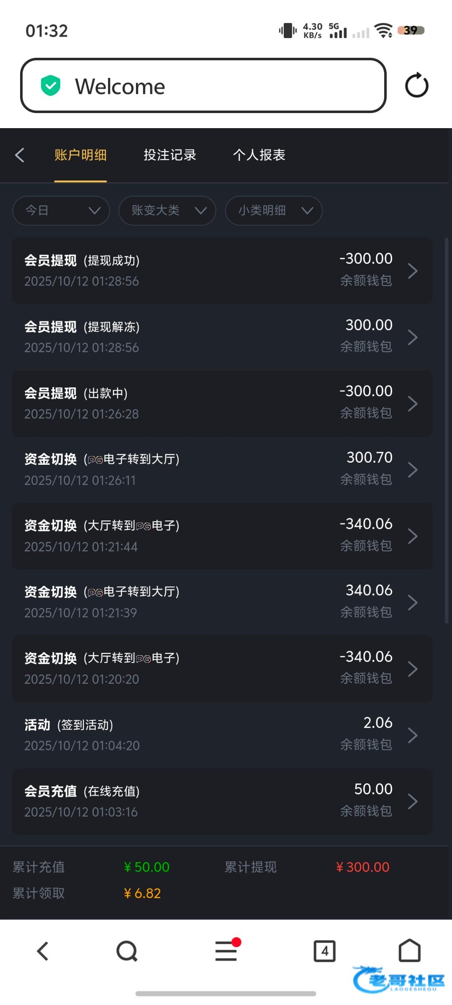The width and height of the screenshot is (452, 1005).
Task: Expand the 账变大类 category dropdown
Action: pos(167,210)
